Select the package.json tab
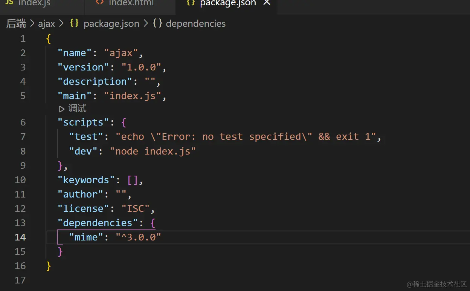The width and height of the screenshot is (470, 291). [228, 4]
